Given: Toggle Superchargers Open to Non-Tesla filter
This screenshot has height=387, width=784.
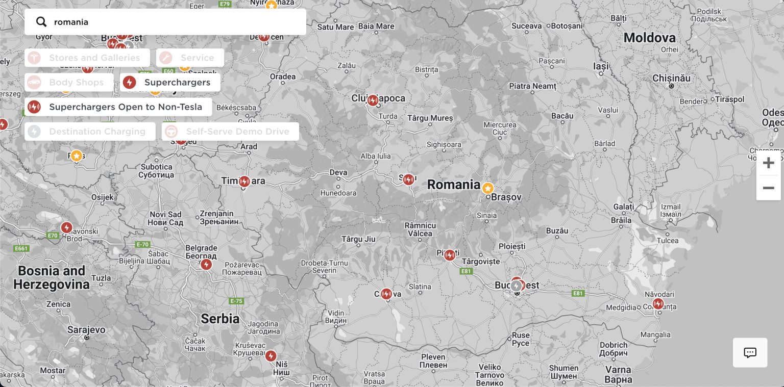Looking at the screenshot, I should (x=118, y=107).
